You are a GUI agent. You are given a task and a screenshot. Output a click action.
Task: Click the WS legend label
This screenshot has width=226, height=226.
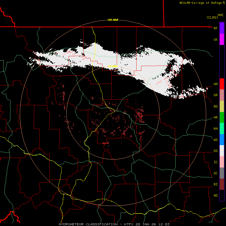(215, 140)
